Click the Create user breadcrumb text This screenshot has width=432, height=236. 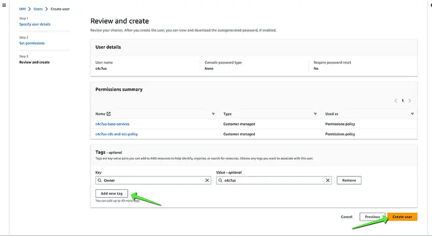pyautogui.click(x=60, y=9)
